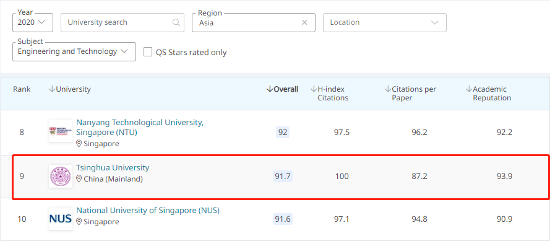
Task: Click citations per paper value 94.8
Action: coord(419,219)
